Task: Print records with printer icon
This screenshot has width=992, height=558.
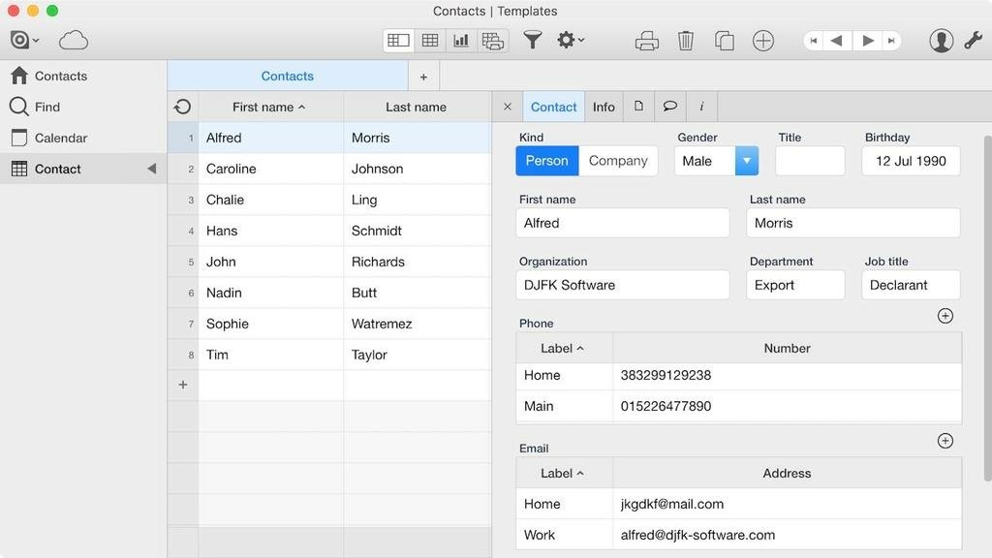Action: pos(646,41)
